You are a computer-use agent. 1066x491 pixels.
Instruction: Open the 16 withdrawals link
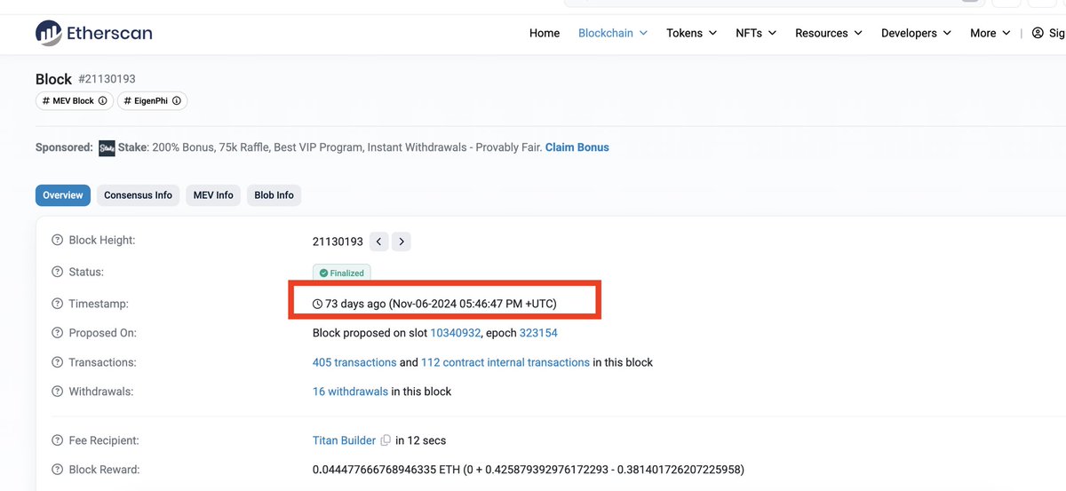[350, 392]
